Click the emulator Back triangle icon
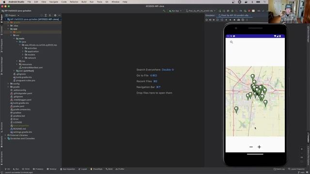The height and width of the screenshot is (174, 310). 226,20
